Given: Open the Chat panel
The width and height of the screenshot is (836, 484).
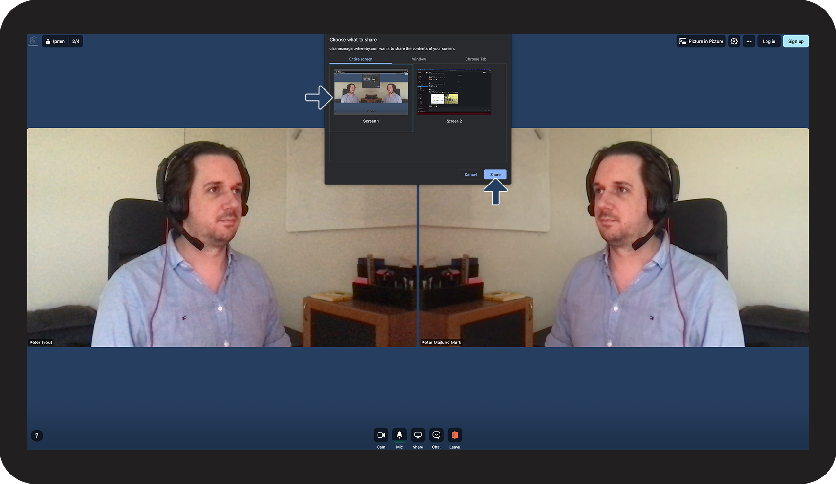Looking at the screenshot, I should (x=436, y=435).
